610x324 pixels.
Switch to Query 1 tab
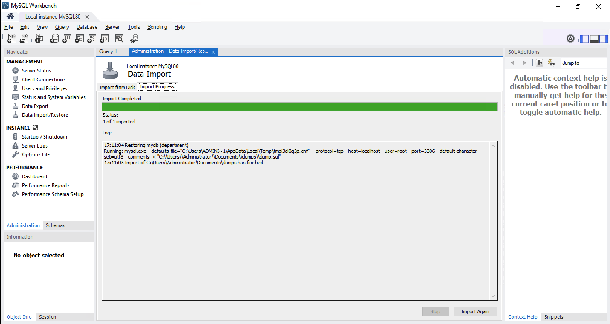pos(108,51)
